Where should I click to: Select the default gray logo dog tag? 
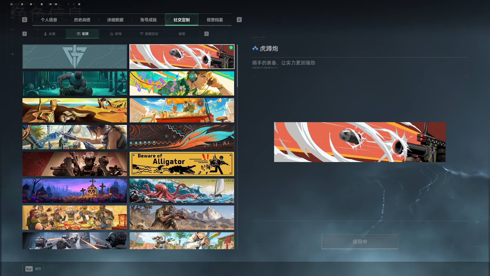(75, 57)
